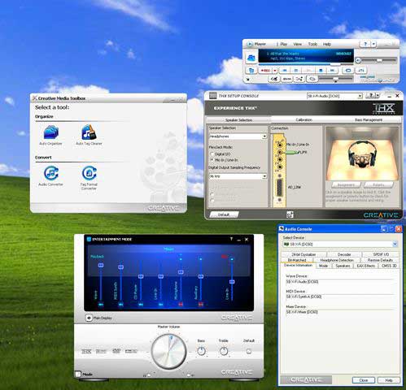This screenshot has width=406, height=390.
Task: Toggle the Player volume speaker icon
Action: [x=358, y=60]
